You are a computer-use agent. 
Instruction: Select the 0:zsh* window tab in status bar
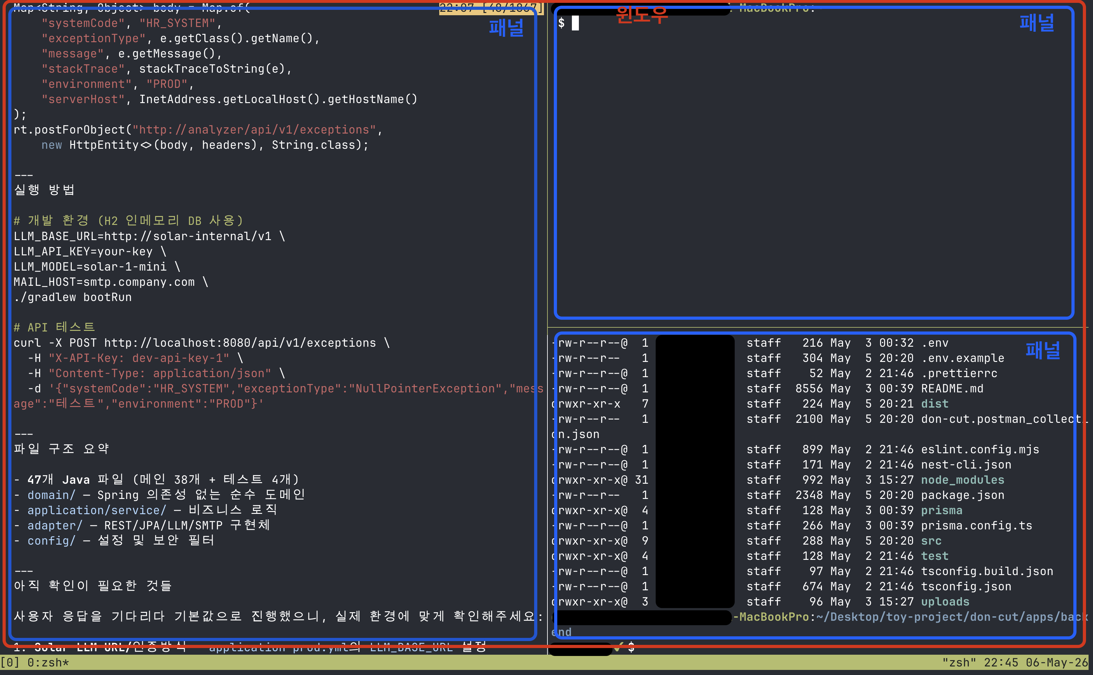click(48, 663)
